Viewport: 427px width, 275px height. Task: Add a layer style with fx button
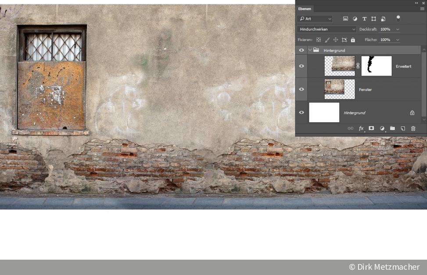point(361,128)
